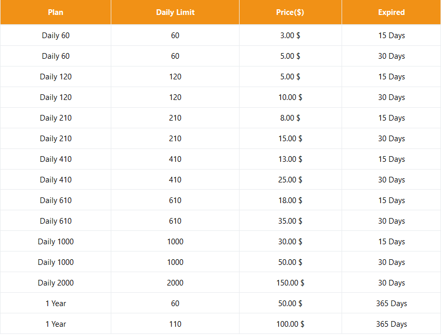Select Daily 60 plan priced 3.00 $
Screen dimensions: 441x335
tap(56, 36)
